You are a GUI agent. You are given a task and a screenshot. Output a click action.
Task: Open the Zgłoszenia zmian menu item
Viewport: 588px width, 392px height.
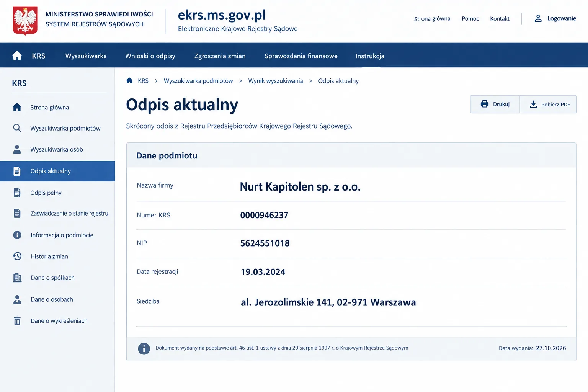[220, 56]
